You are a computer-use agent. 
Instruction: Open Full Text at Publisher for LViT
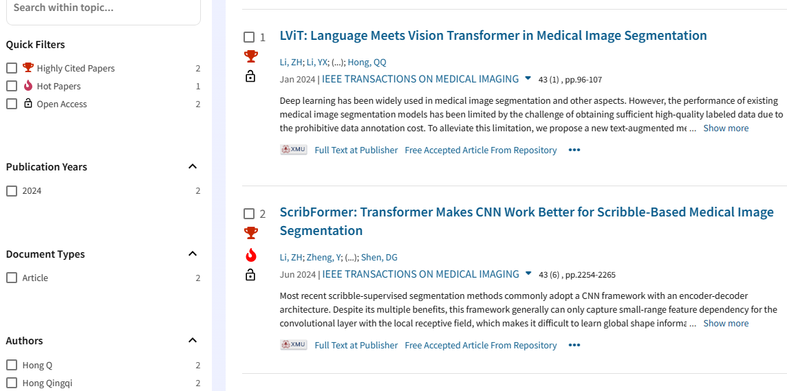[x=356, y=150]
